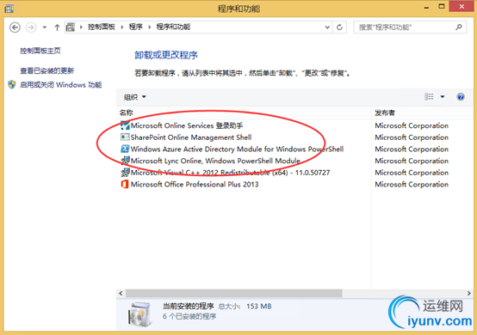Click the magnifier search icon
This screenshot has height=335, width=477.
(459, 27)
